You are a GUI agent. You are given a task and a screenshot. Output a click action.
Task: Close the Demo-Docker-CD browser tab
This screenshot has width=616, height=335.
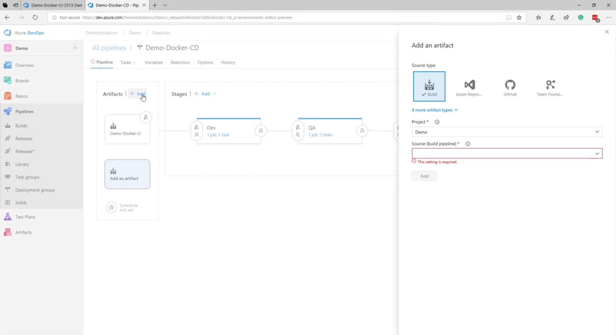point(144,5)
